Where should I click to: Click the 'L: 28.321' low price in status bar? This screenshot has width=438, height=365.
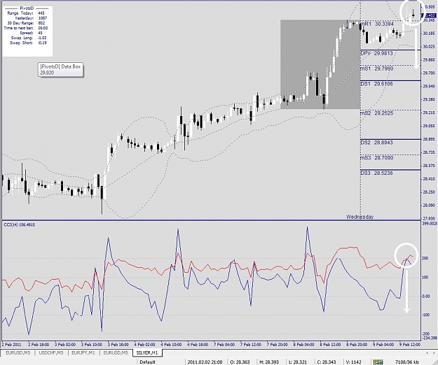point(298,362)
